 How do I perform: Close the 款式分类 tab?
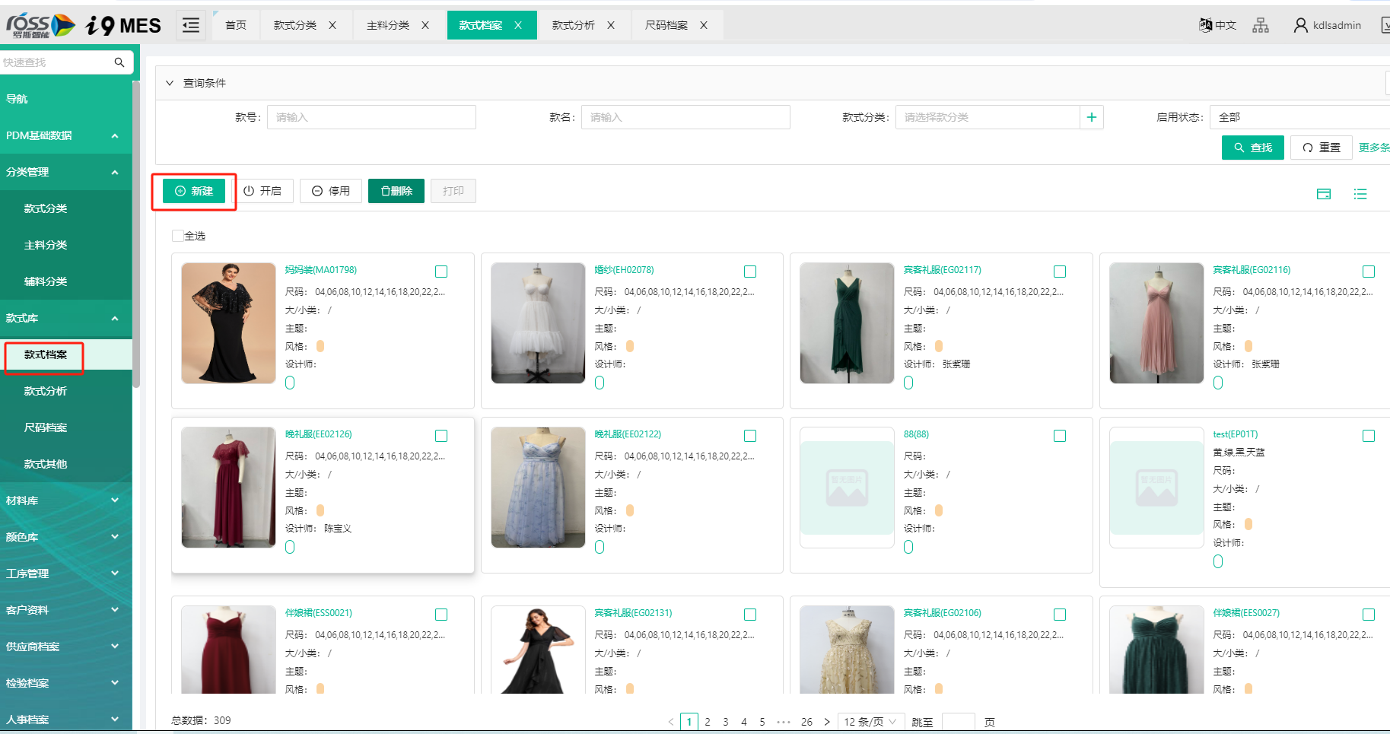pyautogui.click(x=332, y=25)
